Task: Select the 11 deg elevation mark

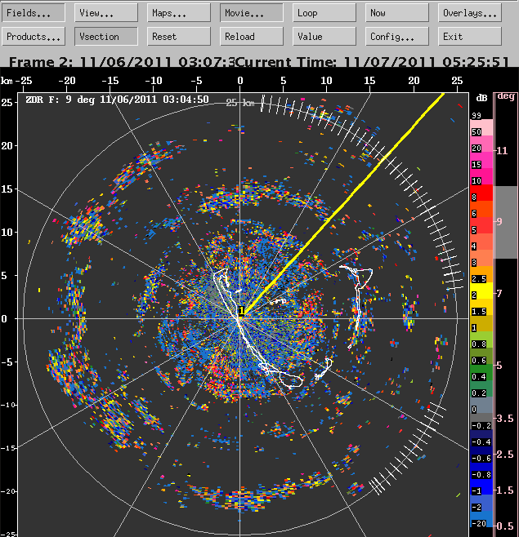Action: click(x=502, y=150)
